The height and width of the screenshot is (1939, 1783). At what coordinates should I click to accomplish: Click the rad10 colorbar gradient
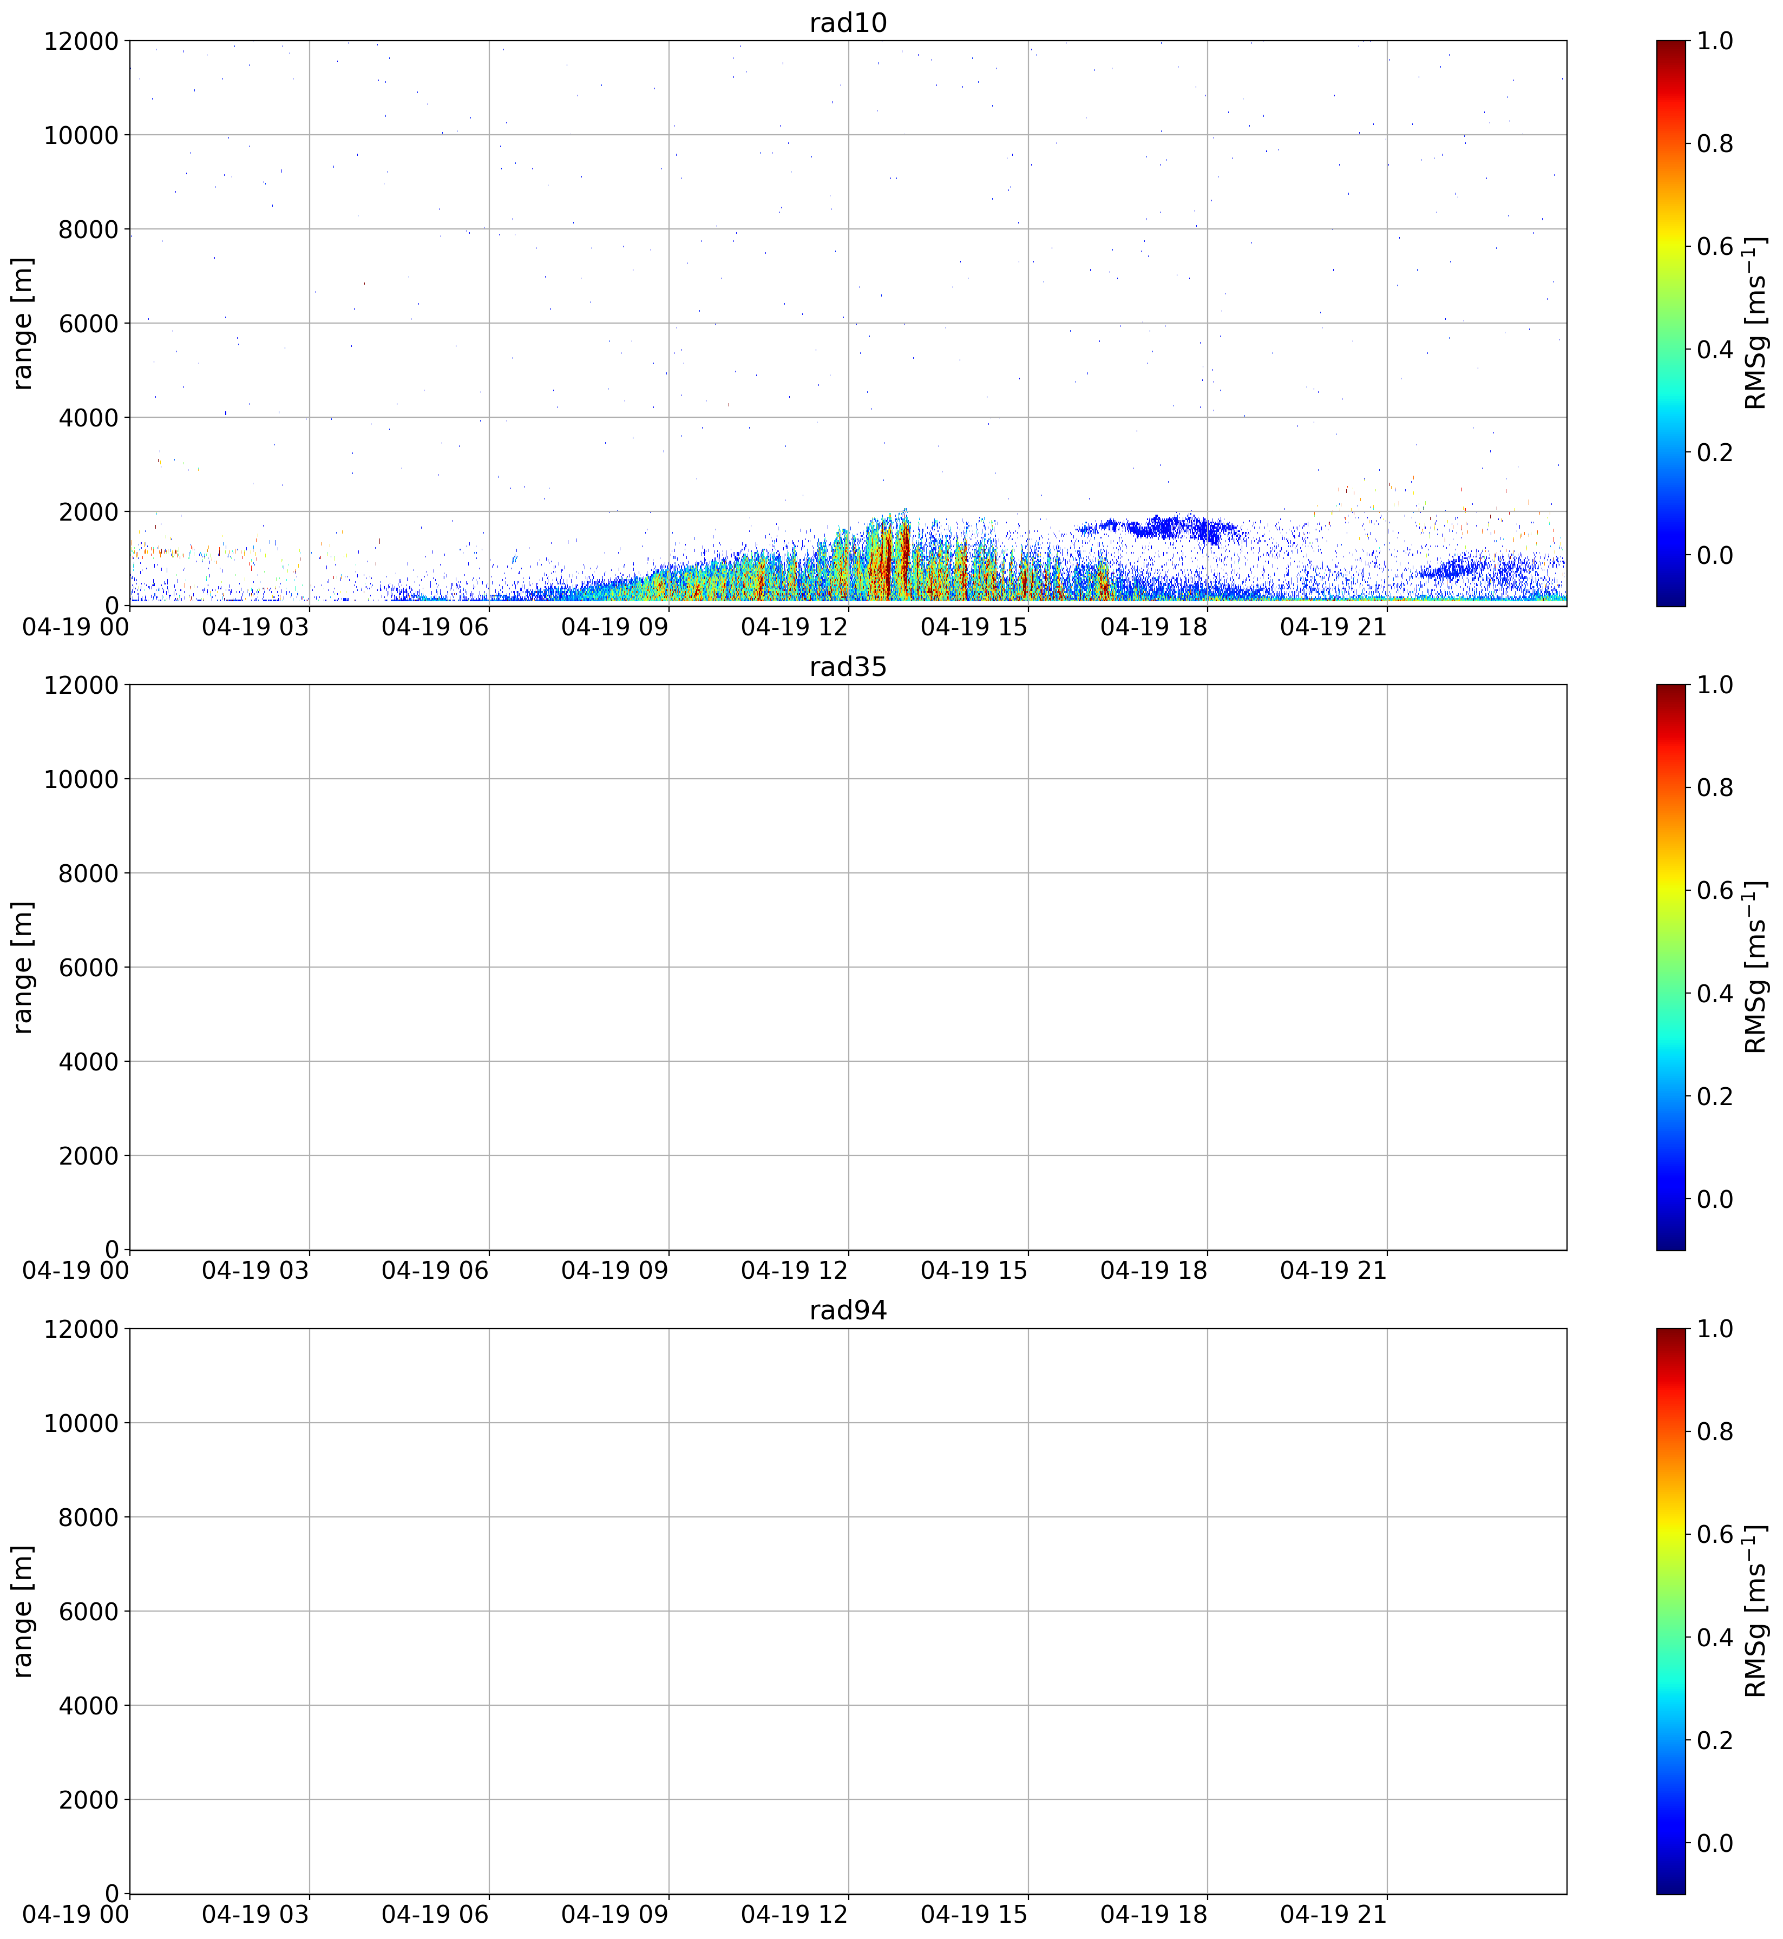point(1670,323)
